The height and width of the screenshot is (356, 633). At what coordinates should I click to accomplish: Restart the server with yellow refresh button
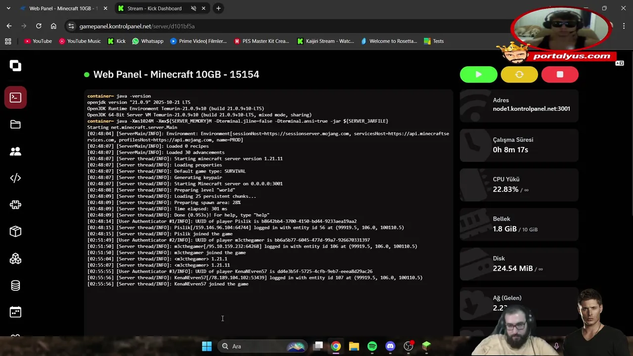point(519,74)
